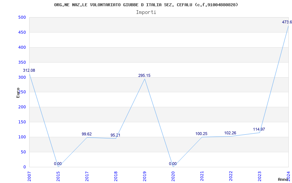Select the 295.15 peak value label

pos(144,76)
